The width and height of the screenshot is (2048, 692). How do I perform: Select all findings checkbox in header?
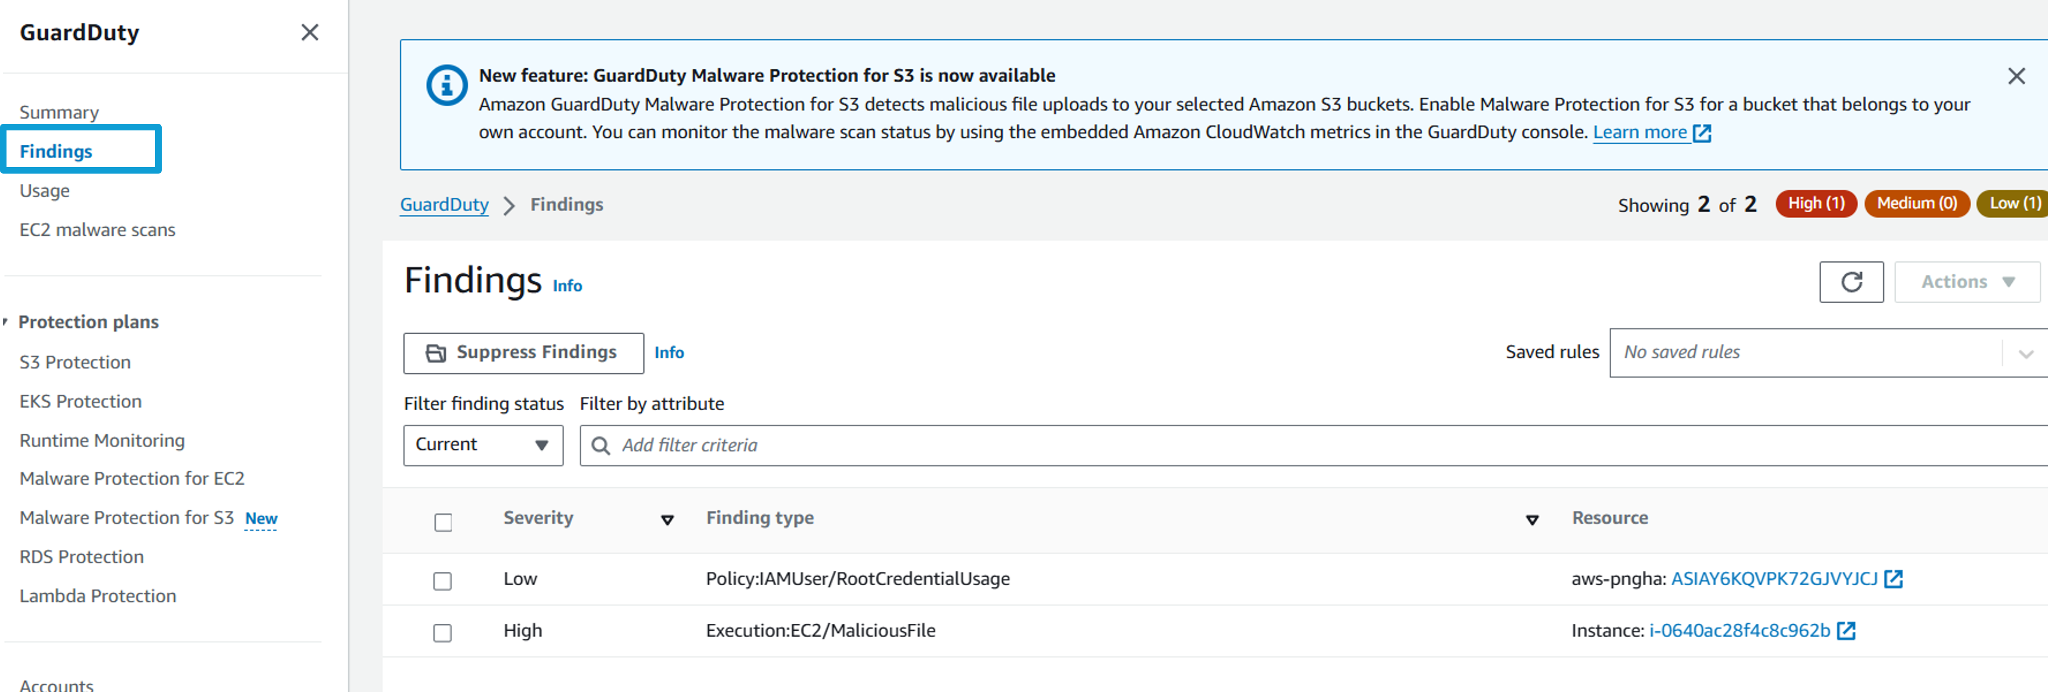point(443,522)
